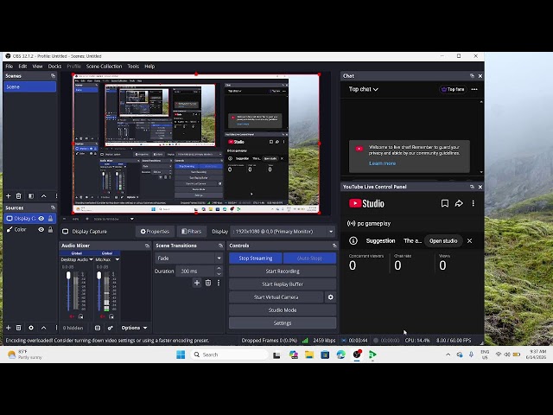553x415 pixels.
Task: Add a transition with the plus icon
Action: pos(197,283)
